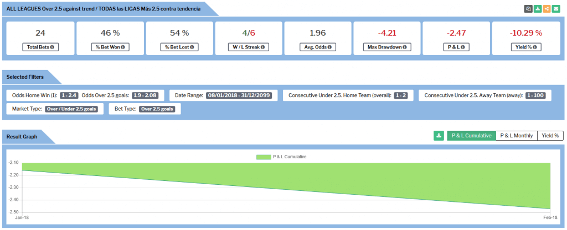Screen dimensions: 567x230
Task: Click the Over / Under 2.5 goals market badge
Action: coord(71,109)
